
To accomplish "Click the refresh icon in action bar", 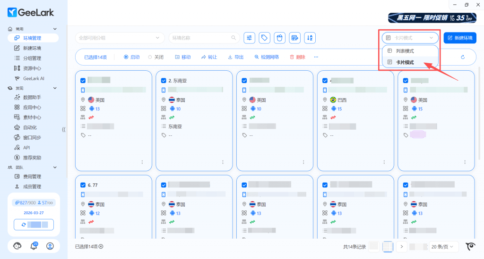I will [463, 57].
